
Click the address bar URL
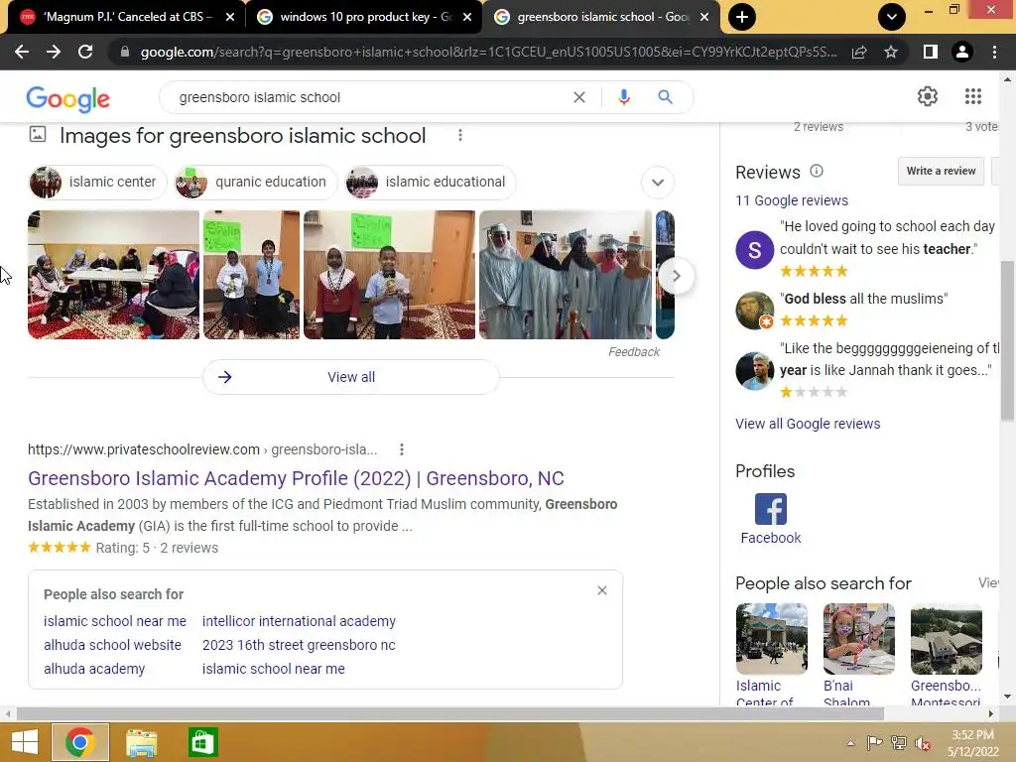pyautogui.click(x=488, y=52)
